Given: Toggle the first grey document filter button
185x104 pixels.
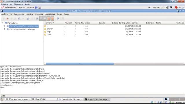Looking at the screenshot, I should point(41,18).
